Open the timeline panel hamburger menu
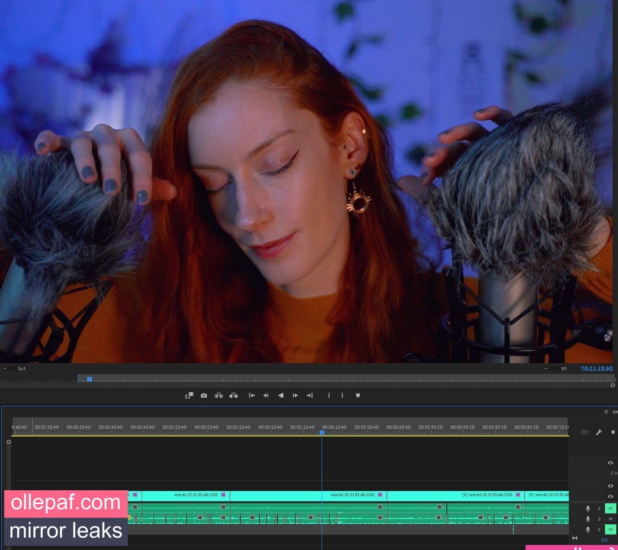618x550 pixels. point(606,412)
